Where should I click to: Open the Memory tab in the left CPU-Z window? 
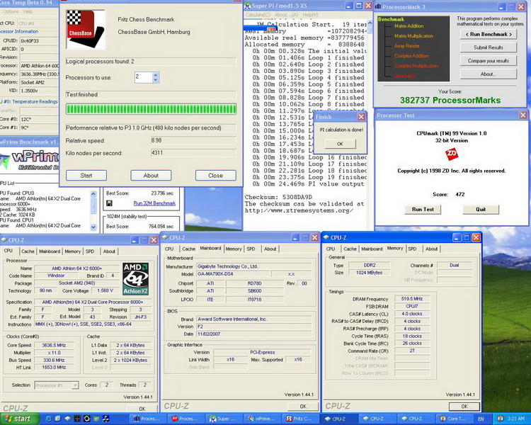coord(73,251)
